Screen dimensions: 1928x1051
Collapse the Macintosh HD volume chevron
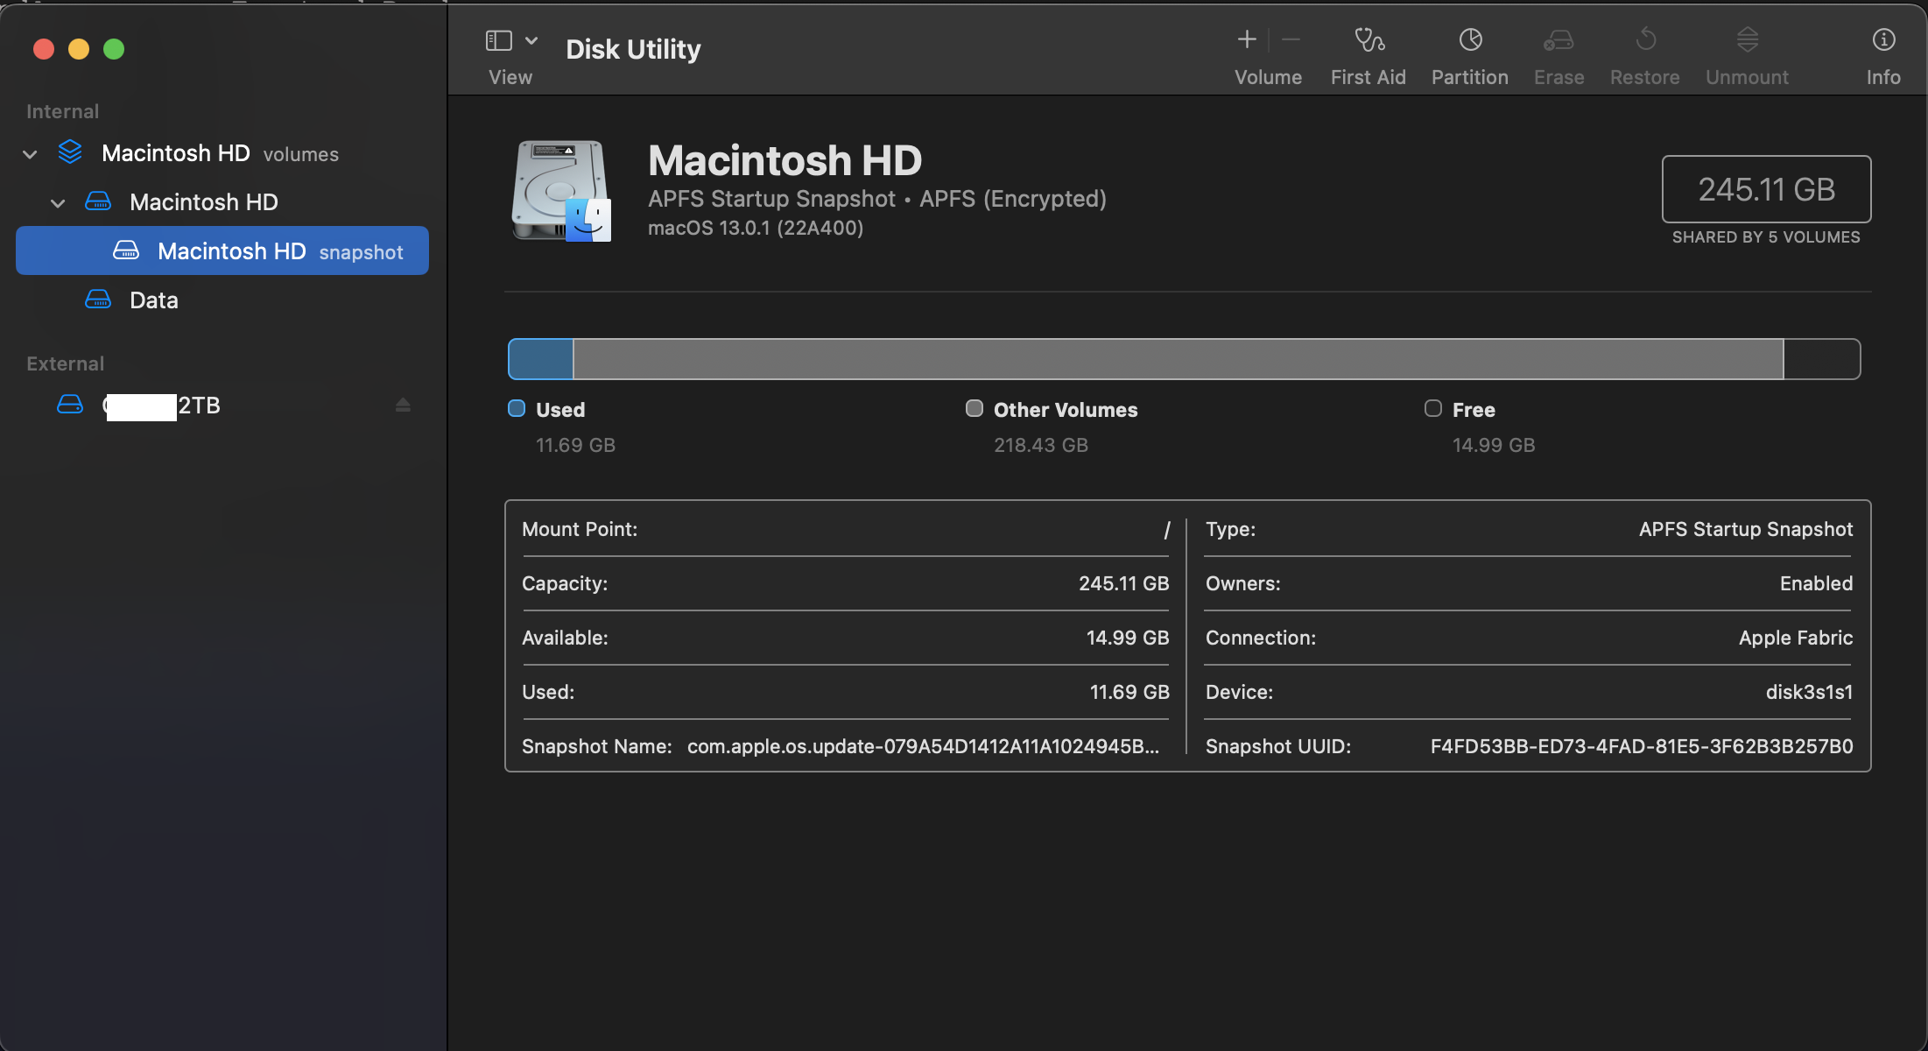coord(58,203)
